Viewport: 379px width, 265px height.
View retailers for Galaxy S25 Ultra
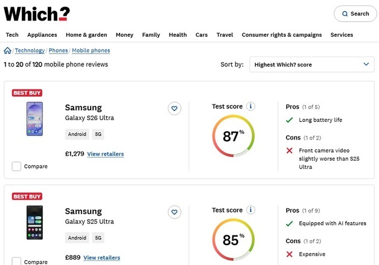(x=101, y=258)
